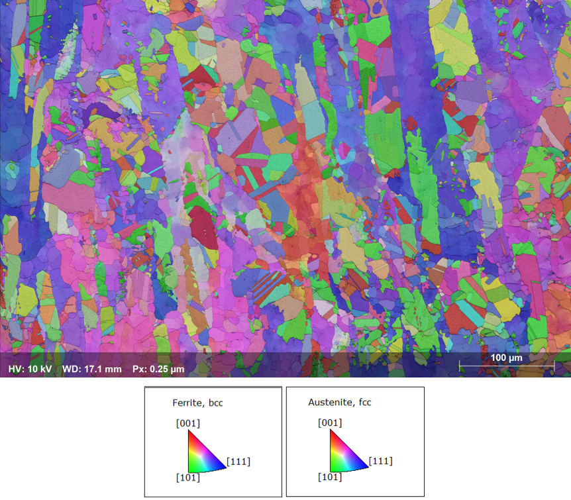Click the [001] label in Austenite legend
The image size is (571, 500).
click(x=330, y=423)
